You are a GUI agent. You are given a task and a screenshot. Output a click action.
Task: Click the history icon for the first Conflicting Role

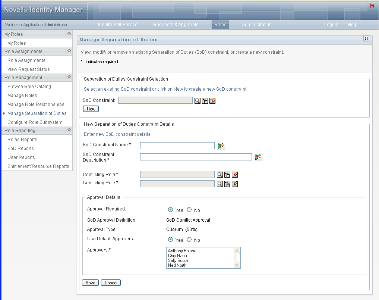point(227,174)
